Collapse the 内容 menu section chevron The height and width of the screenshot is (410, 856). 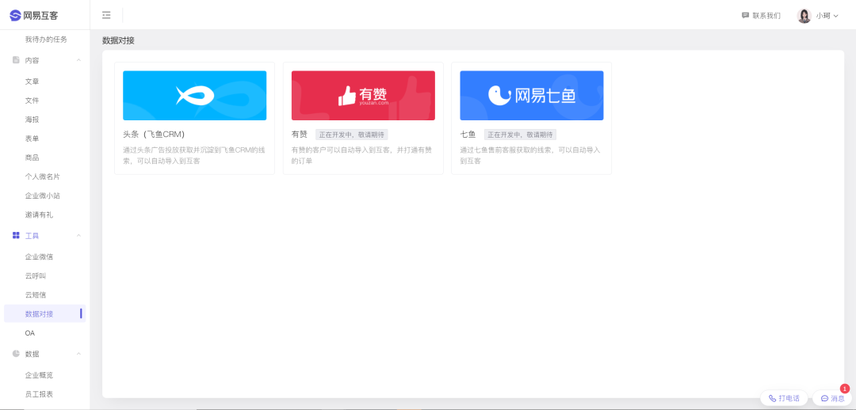(x=78, y=60)
